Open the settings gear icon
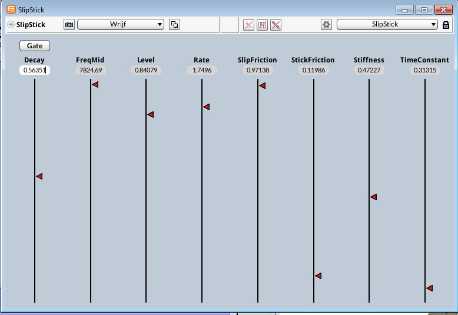The width and height of the screenshot is (458, 315). [326, 25]
